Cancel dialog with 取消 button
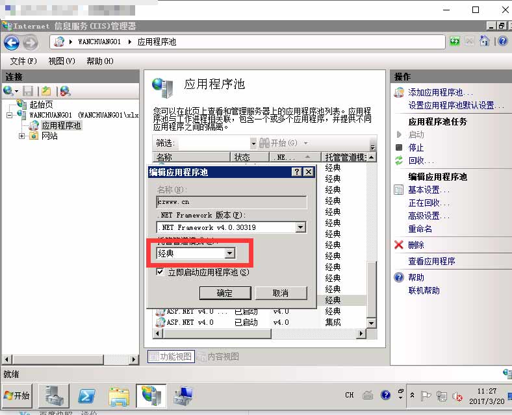 281,293
